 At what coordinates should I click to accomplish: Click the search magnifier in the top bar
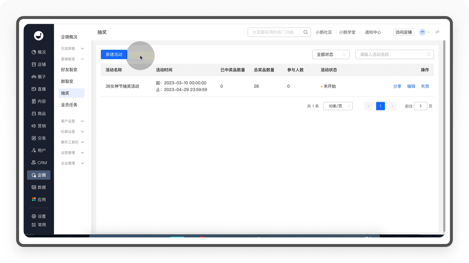(x=306, y=32)
